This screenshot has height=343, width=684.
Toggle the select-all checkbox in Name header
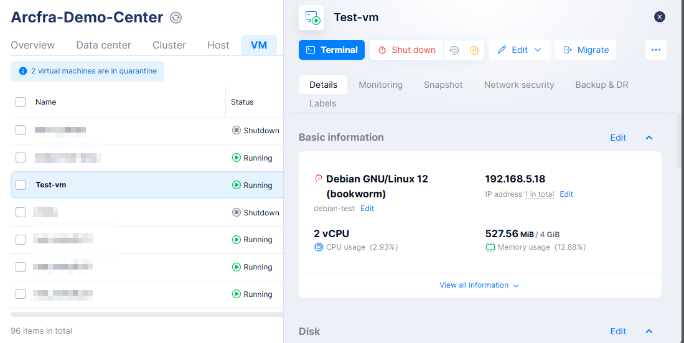click(21, 102)
